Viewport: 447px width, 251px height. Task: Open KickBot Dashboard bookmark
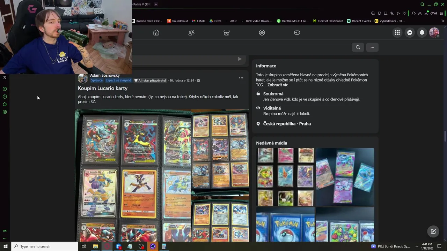[x=328, y=21]
